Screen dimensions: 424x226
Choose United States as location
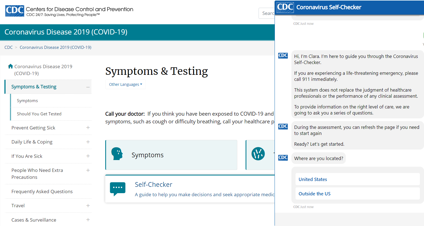pyautogui.click(x=357, y=179)
